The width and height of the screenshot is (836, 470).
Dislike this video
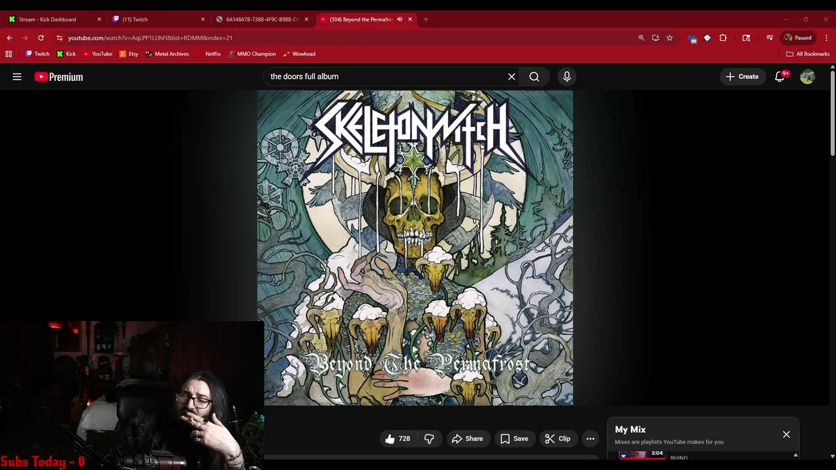[x=429, y=439]
